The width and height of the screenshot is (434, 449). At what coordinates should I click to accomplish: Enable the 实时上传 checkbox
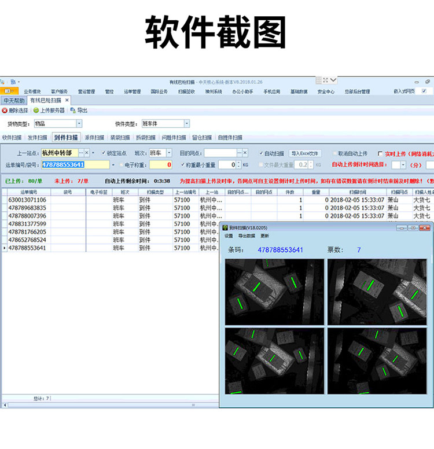[x=380, y=154]
